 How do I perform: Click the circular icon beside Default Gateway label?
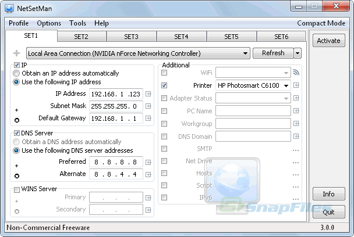click(17, 120)
